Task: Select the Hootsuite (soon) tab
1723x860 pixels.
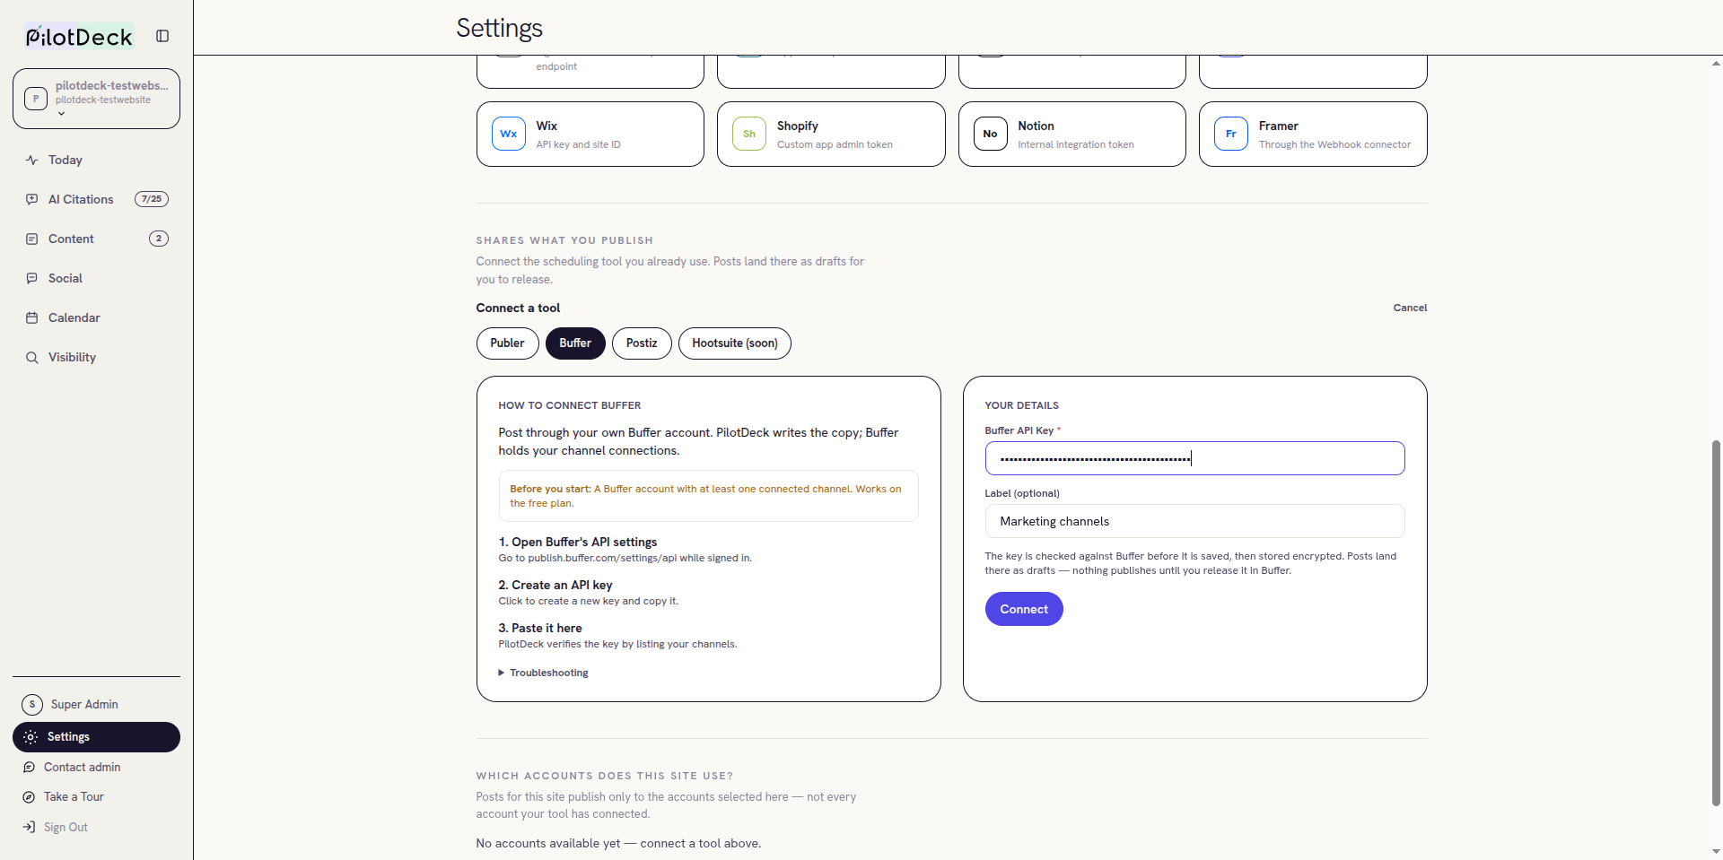Action: click(x=735, y=343)
